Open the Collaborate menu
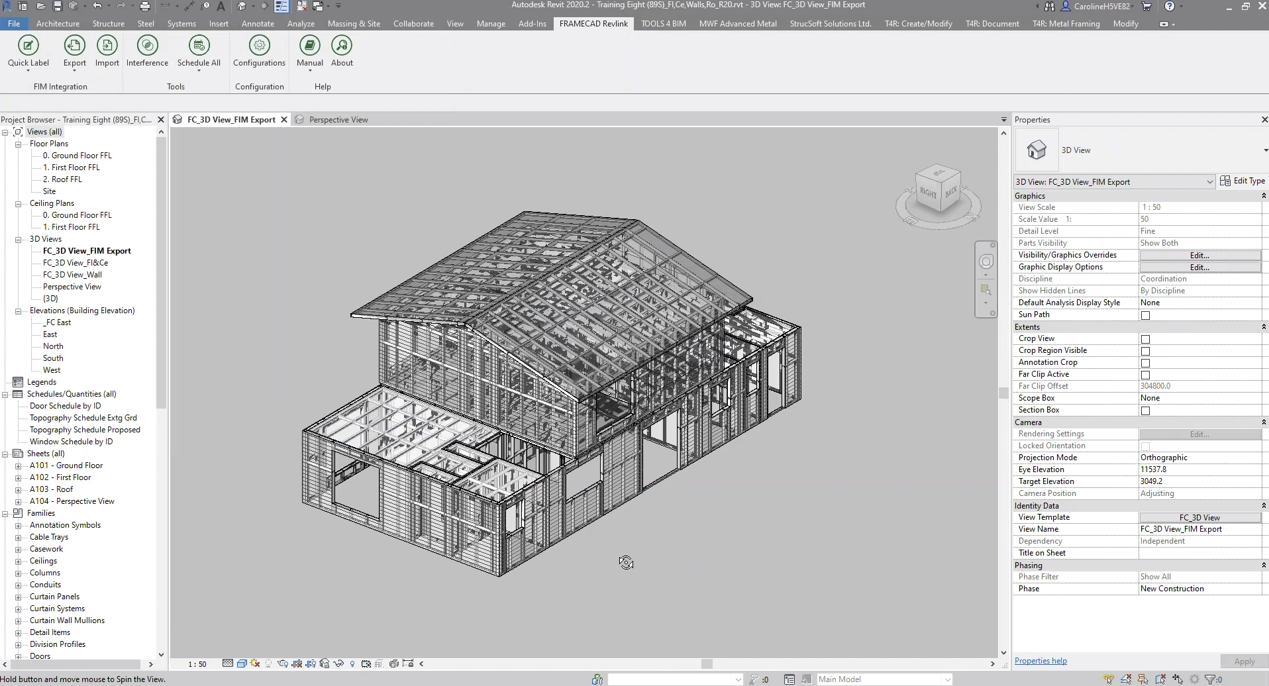 413,23
